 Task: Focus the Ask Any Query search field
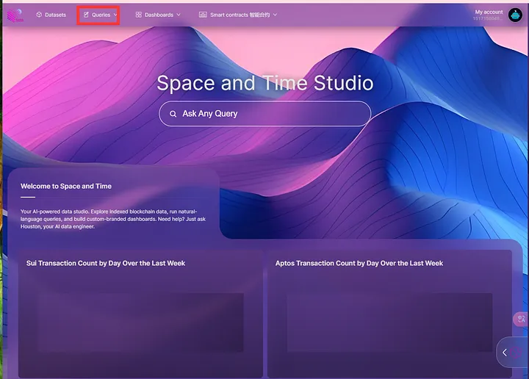(x=272, y=114)
